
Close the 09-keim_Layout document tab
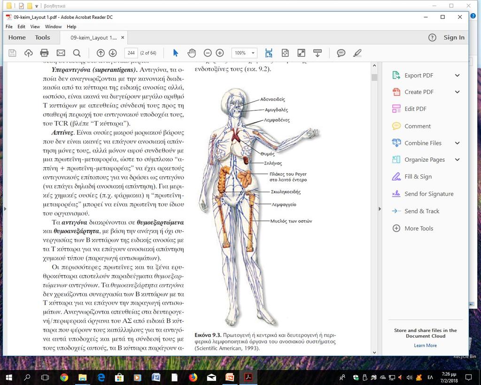[123, 38]
